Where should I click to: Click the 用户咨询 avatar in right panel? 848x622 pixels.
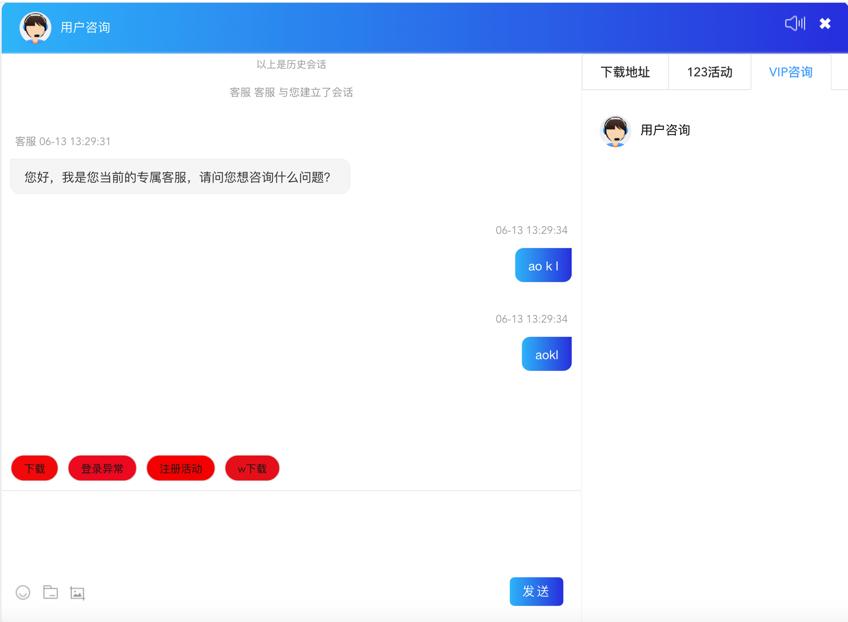(x=615, y=131)
